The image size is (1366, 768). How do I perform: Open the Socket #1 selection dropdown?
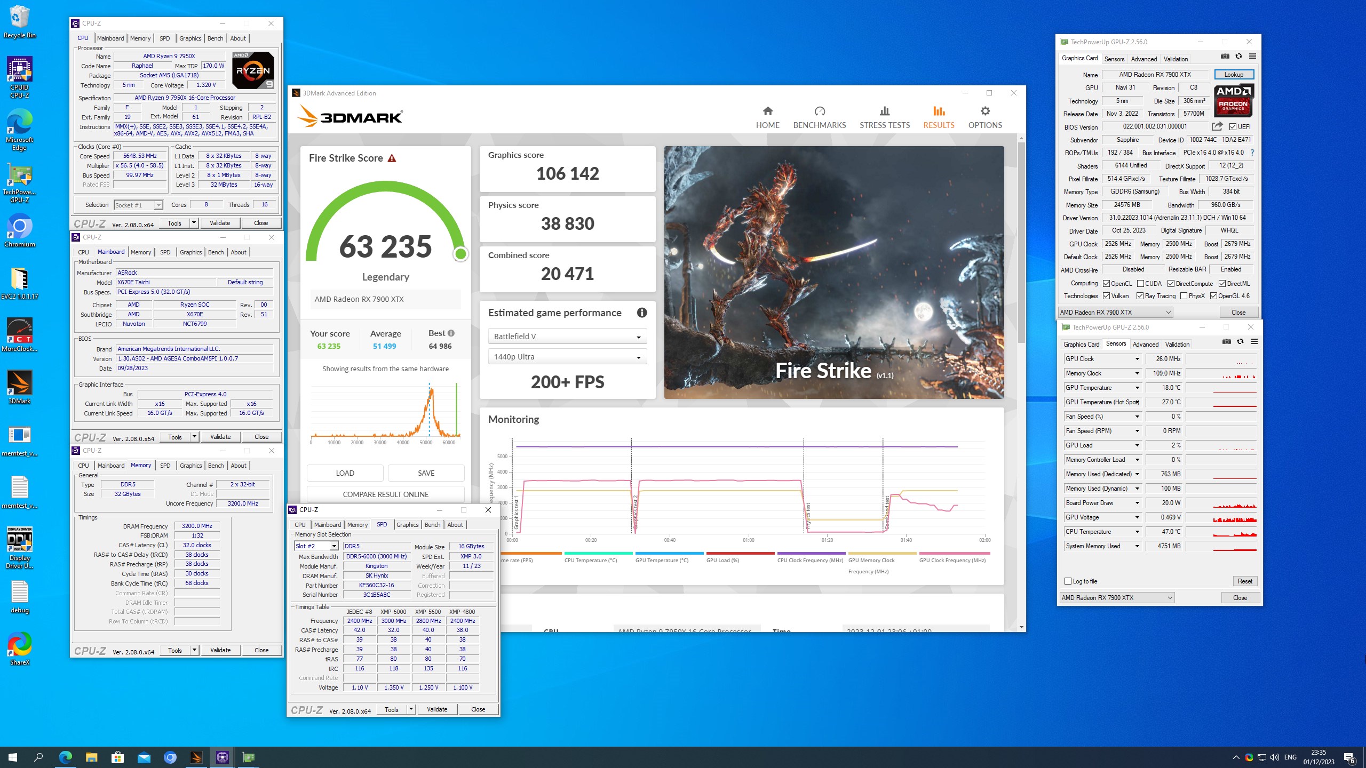(138, 205)
